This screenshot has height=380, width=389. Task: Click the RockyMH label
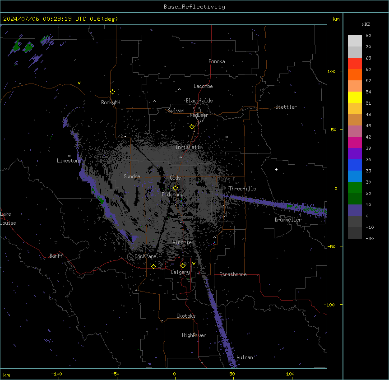[111, 102]
